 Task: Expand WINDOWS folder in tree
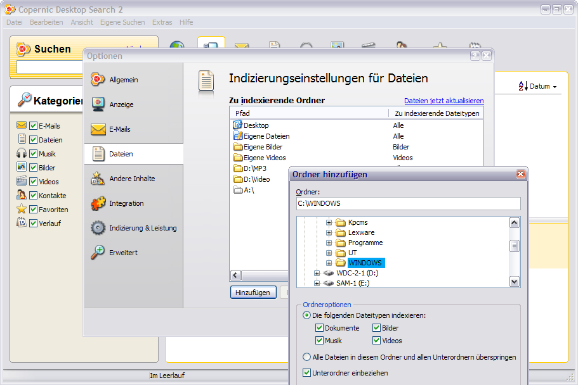pyautogui.click(x=329, y=263)
